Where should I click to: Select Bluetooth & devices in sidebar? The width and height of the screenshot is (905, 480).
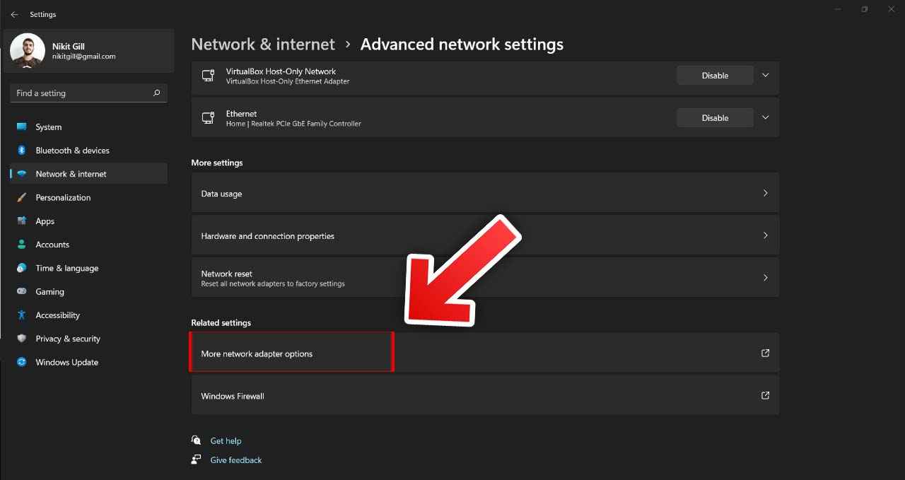coord(89,151)
